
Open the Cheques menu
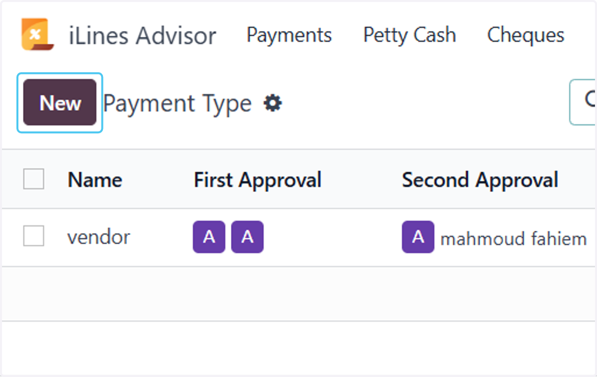(525, 35)
